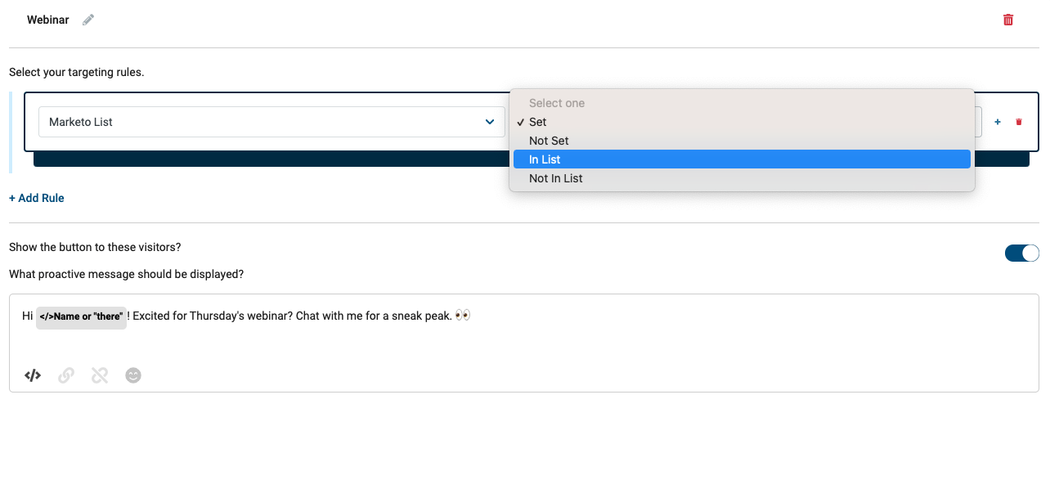Click the Webinar title text
This screenshot has height=498, width=1050.
[x=48, y=20]
